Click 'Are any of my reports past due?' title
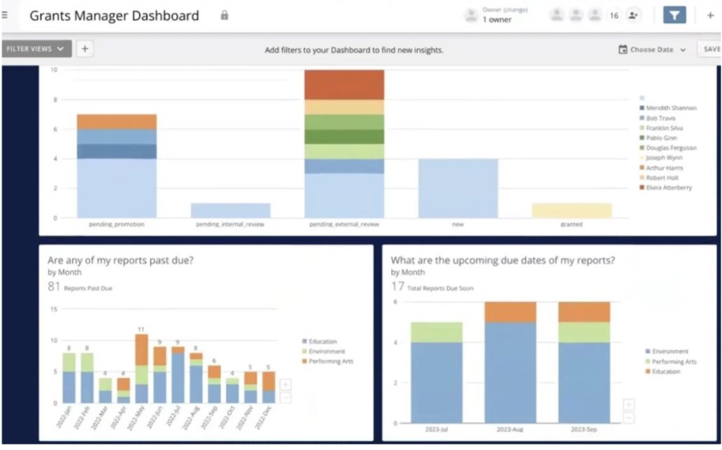Screen dimensions: 722x450 120,260
